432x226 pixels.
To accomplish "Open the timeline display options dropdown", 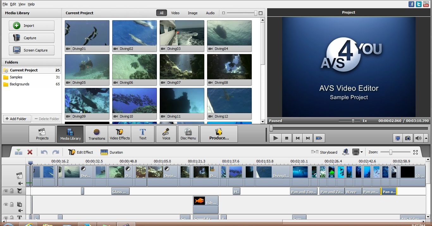I will pos(361,152).
